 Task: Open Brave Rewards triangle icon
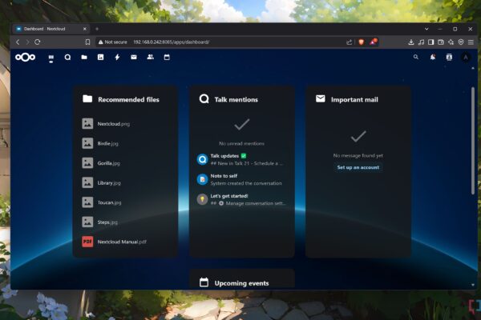[373, 42]
